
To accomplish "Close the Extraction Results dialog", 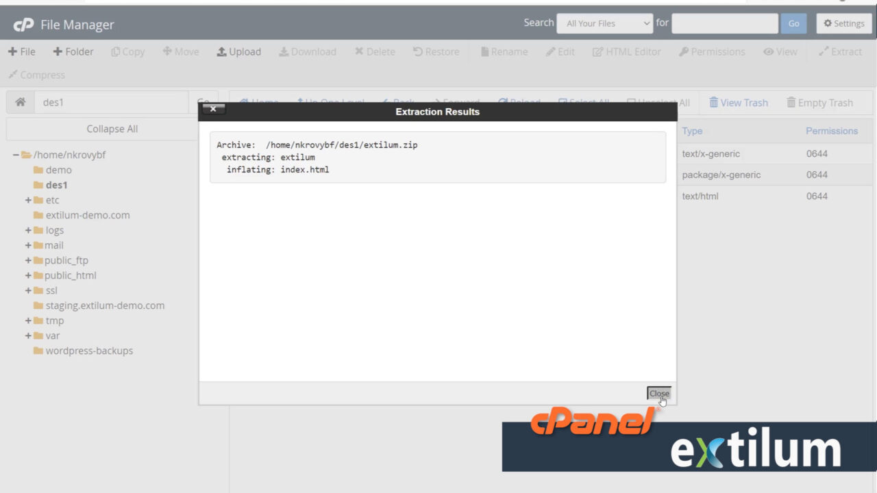I will coord(658,393).
